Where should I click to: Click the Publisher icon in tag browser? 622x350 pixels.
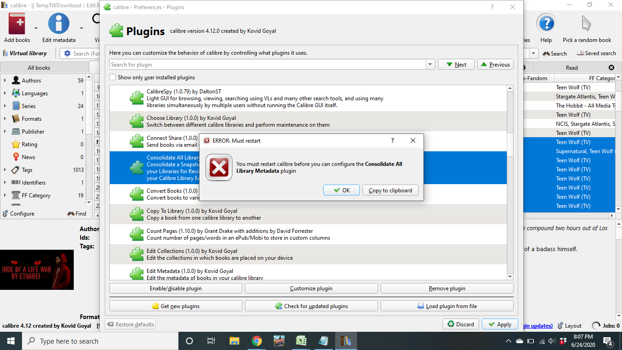16,131
